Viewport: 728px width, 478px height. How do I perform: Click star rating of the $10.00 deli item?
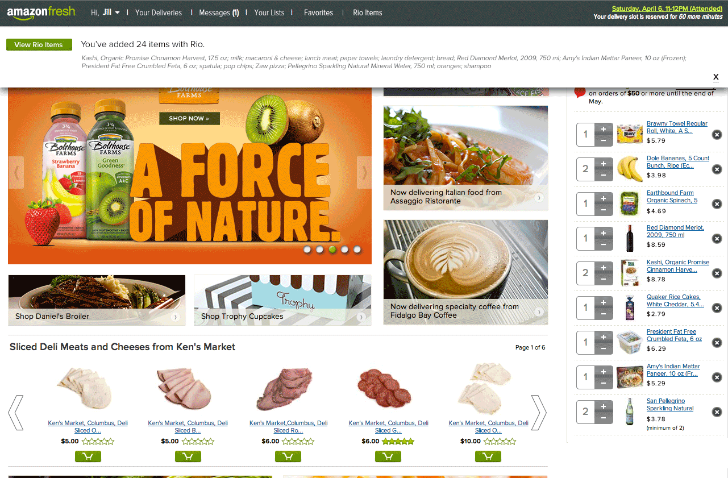500,442
